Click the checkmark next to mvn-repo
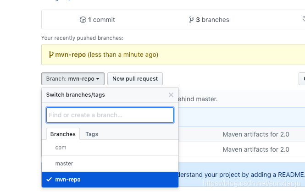Screen dimensions: 305x192 click(49, 179)
